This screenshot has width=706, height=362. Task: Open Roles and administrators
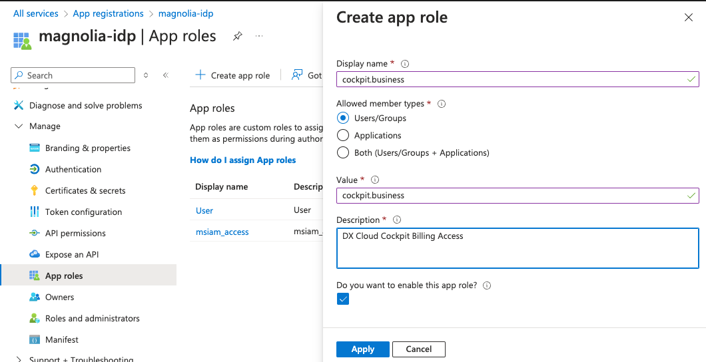[93, 318]
